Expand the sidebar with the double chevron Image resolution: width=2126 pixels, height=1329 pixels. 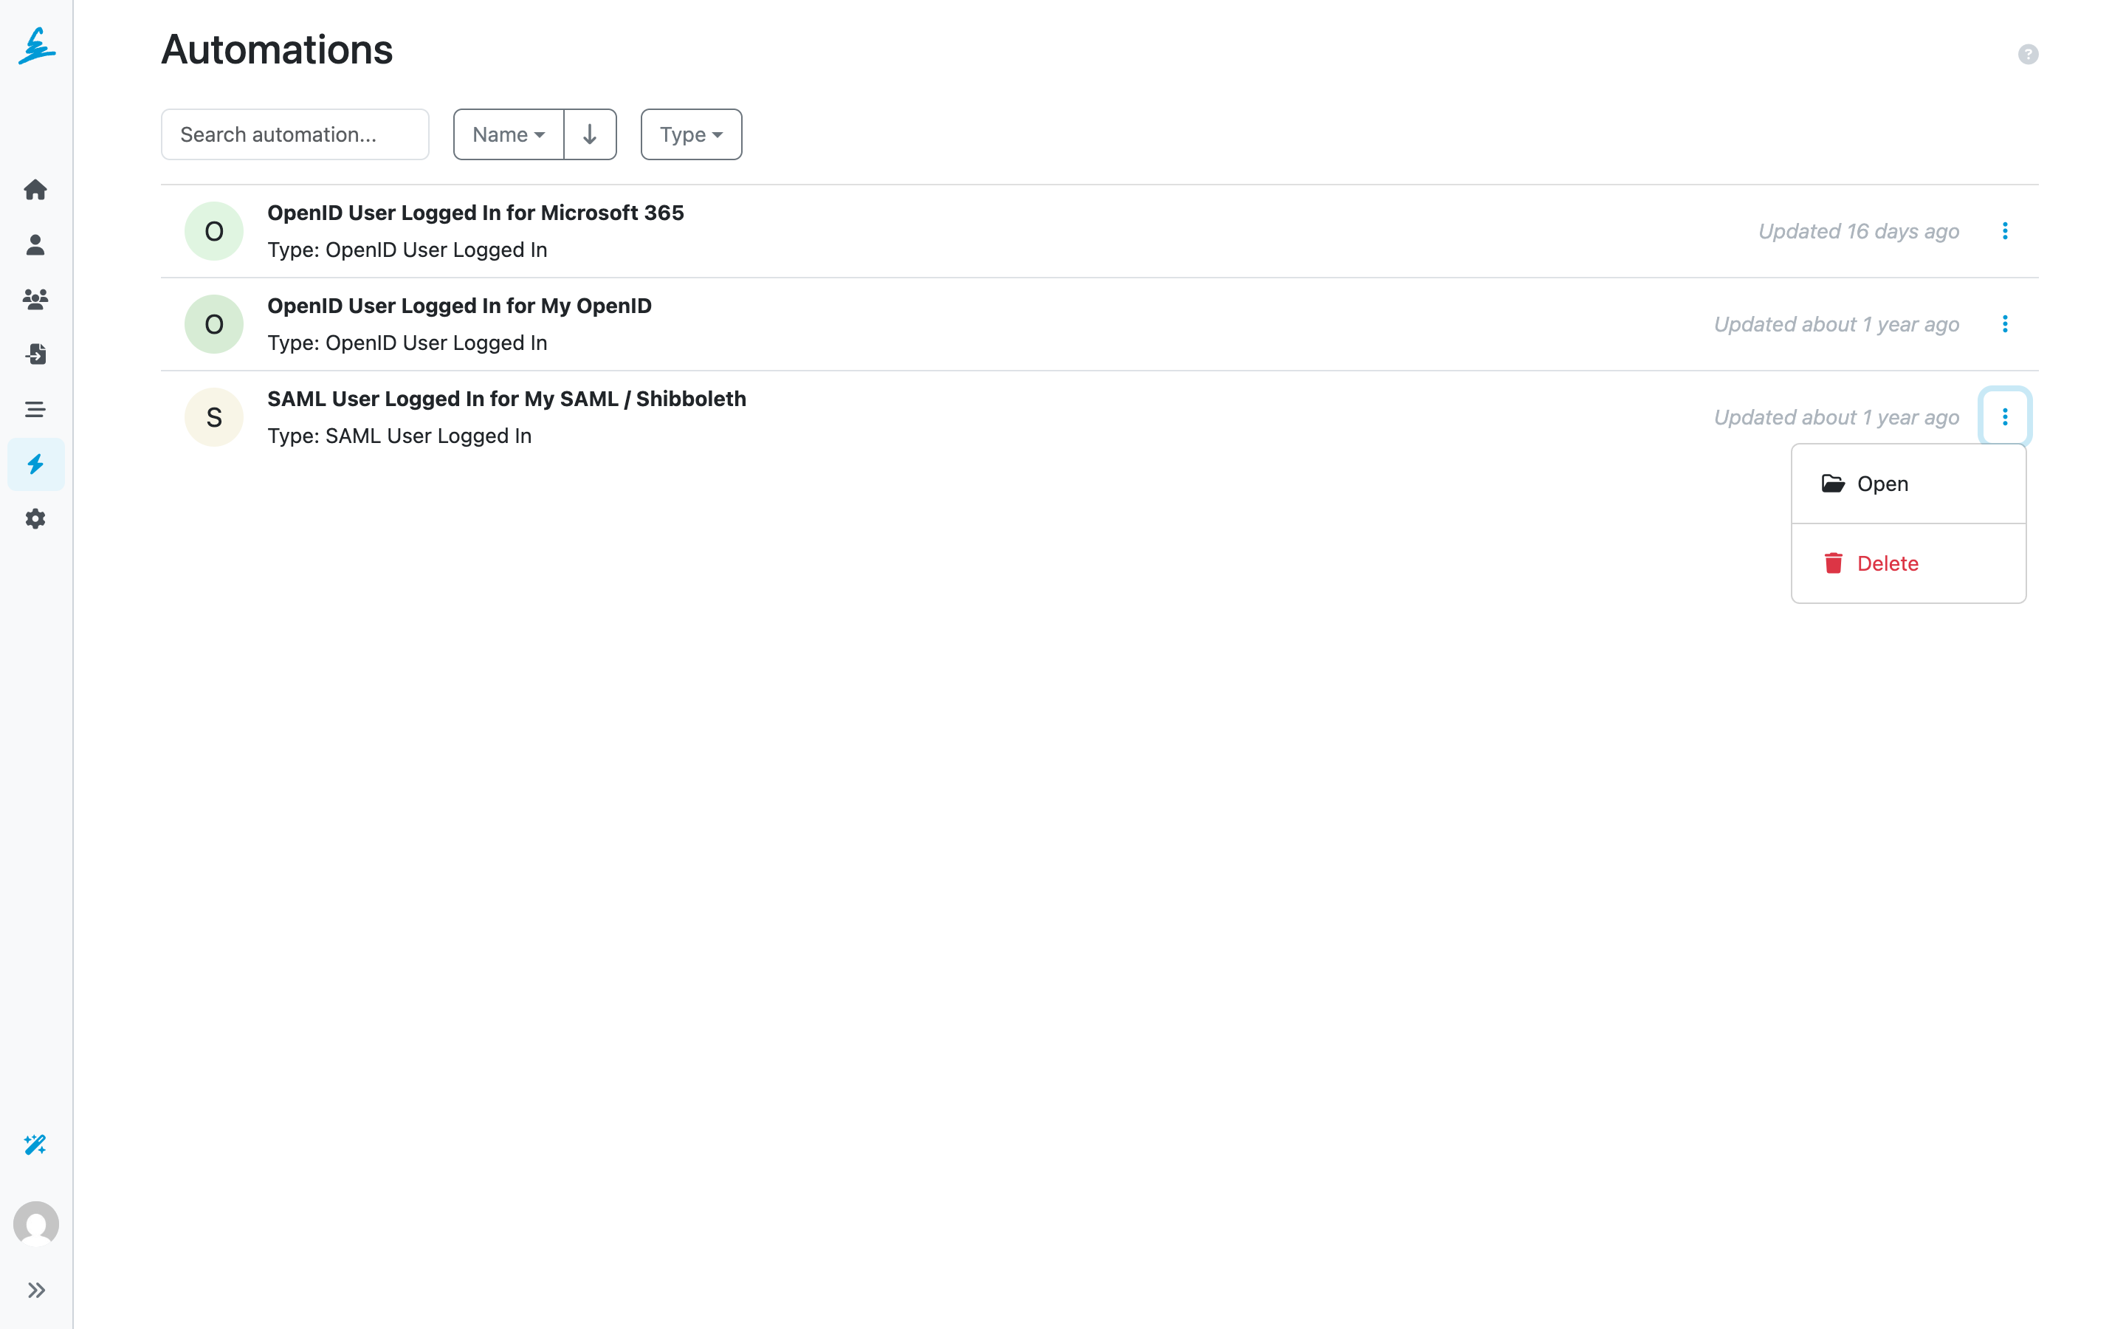click(x=36, y=1291)
